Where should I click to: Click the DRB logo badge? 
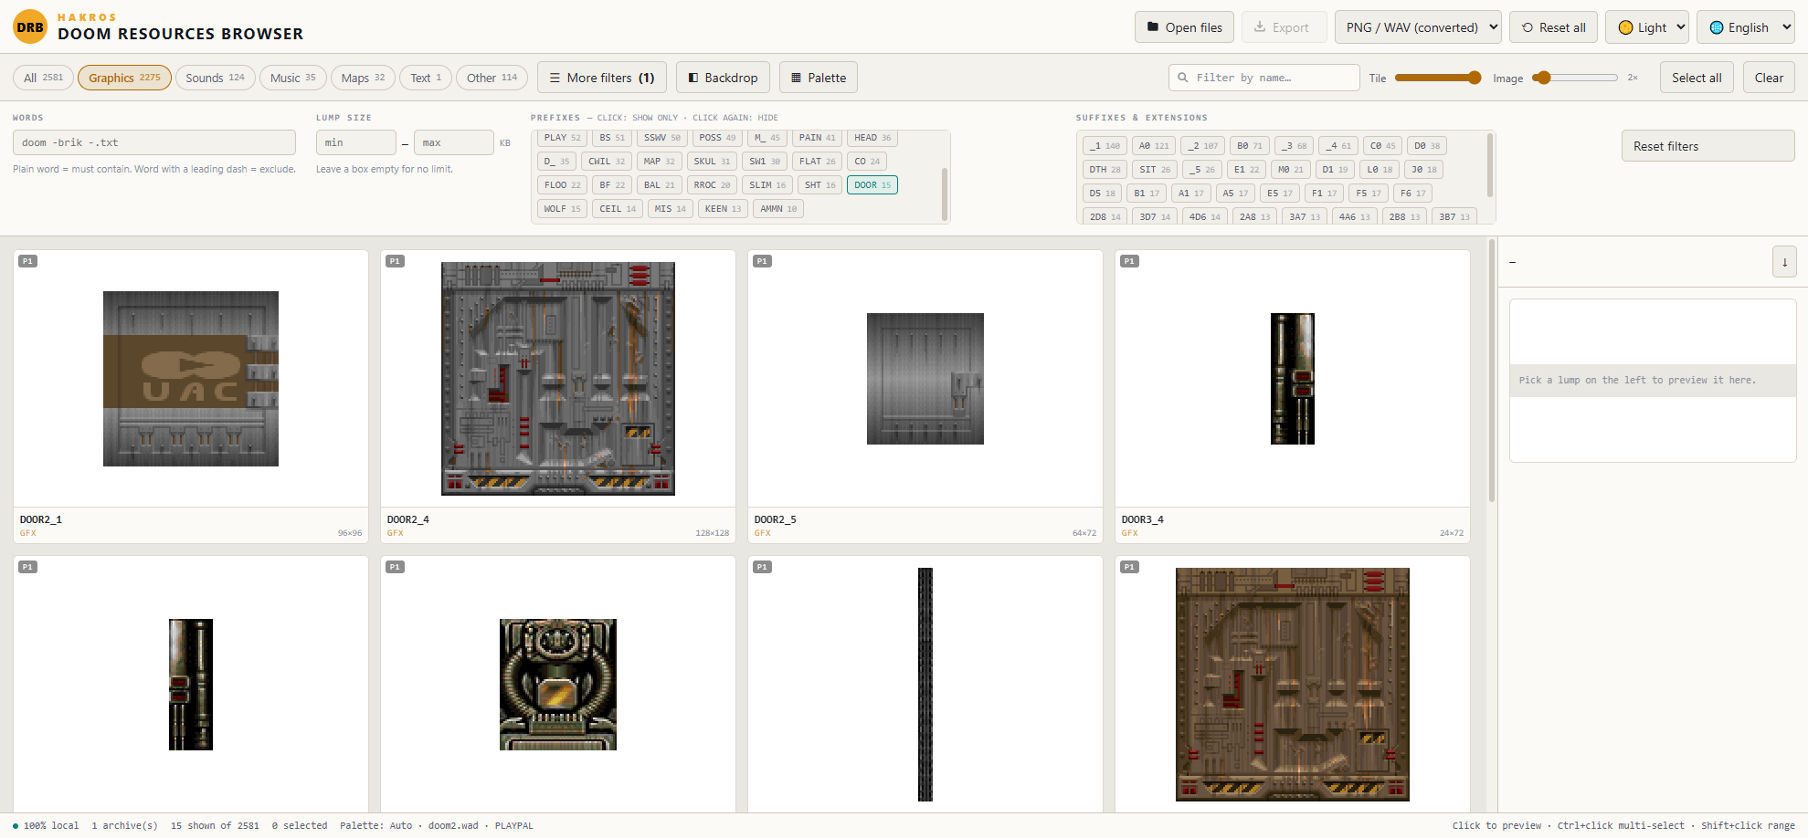point(30,27)
